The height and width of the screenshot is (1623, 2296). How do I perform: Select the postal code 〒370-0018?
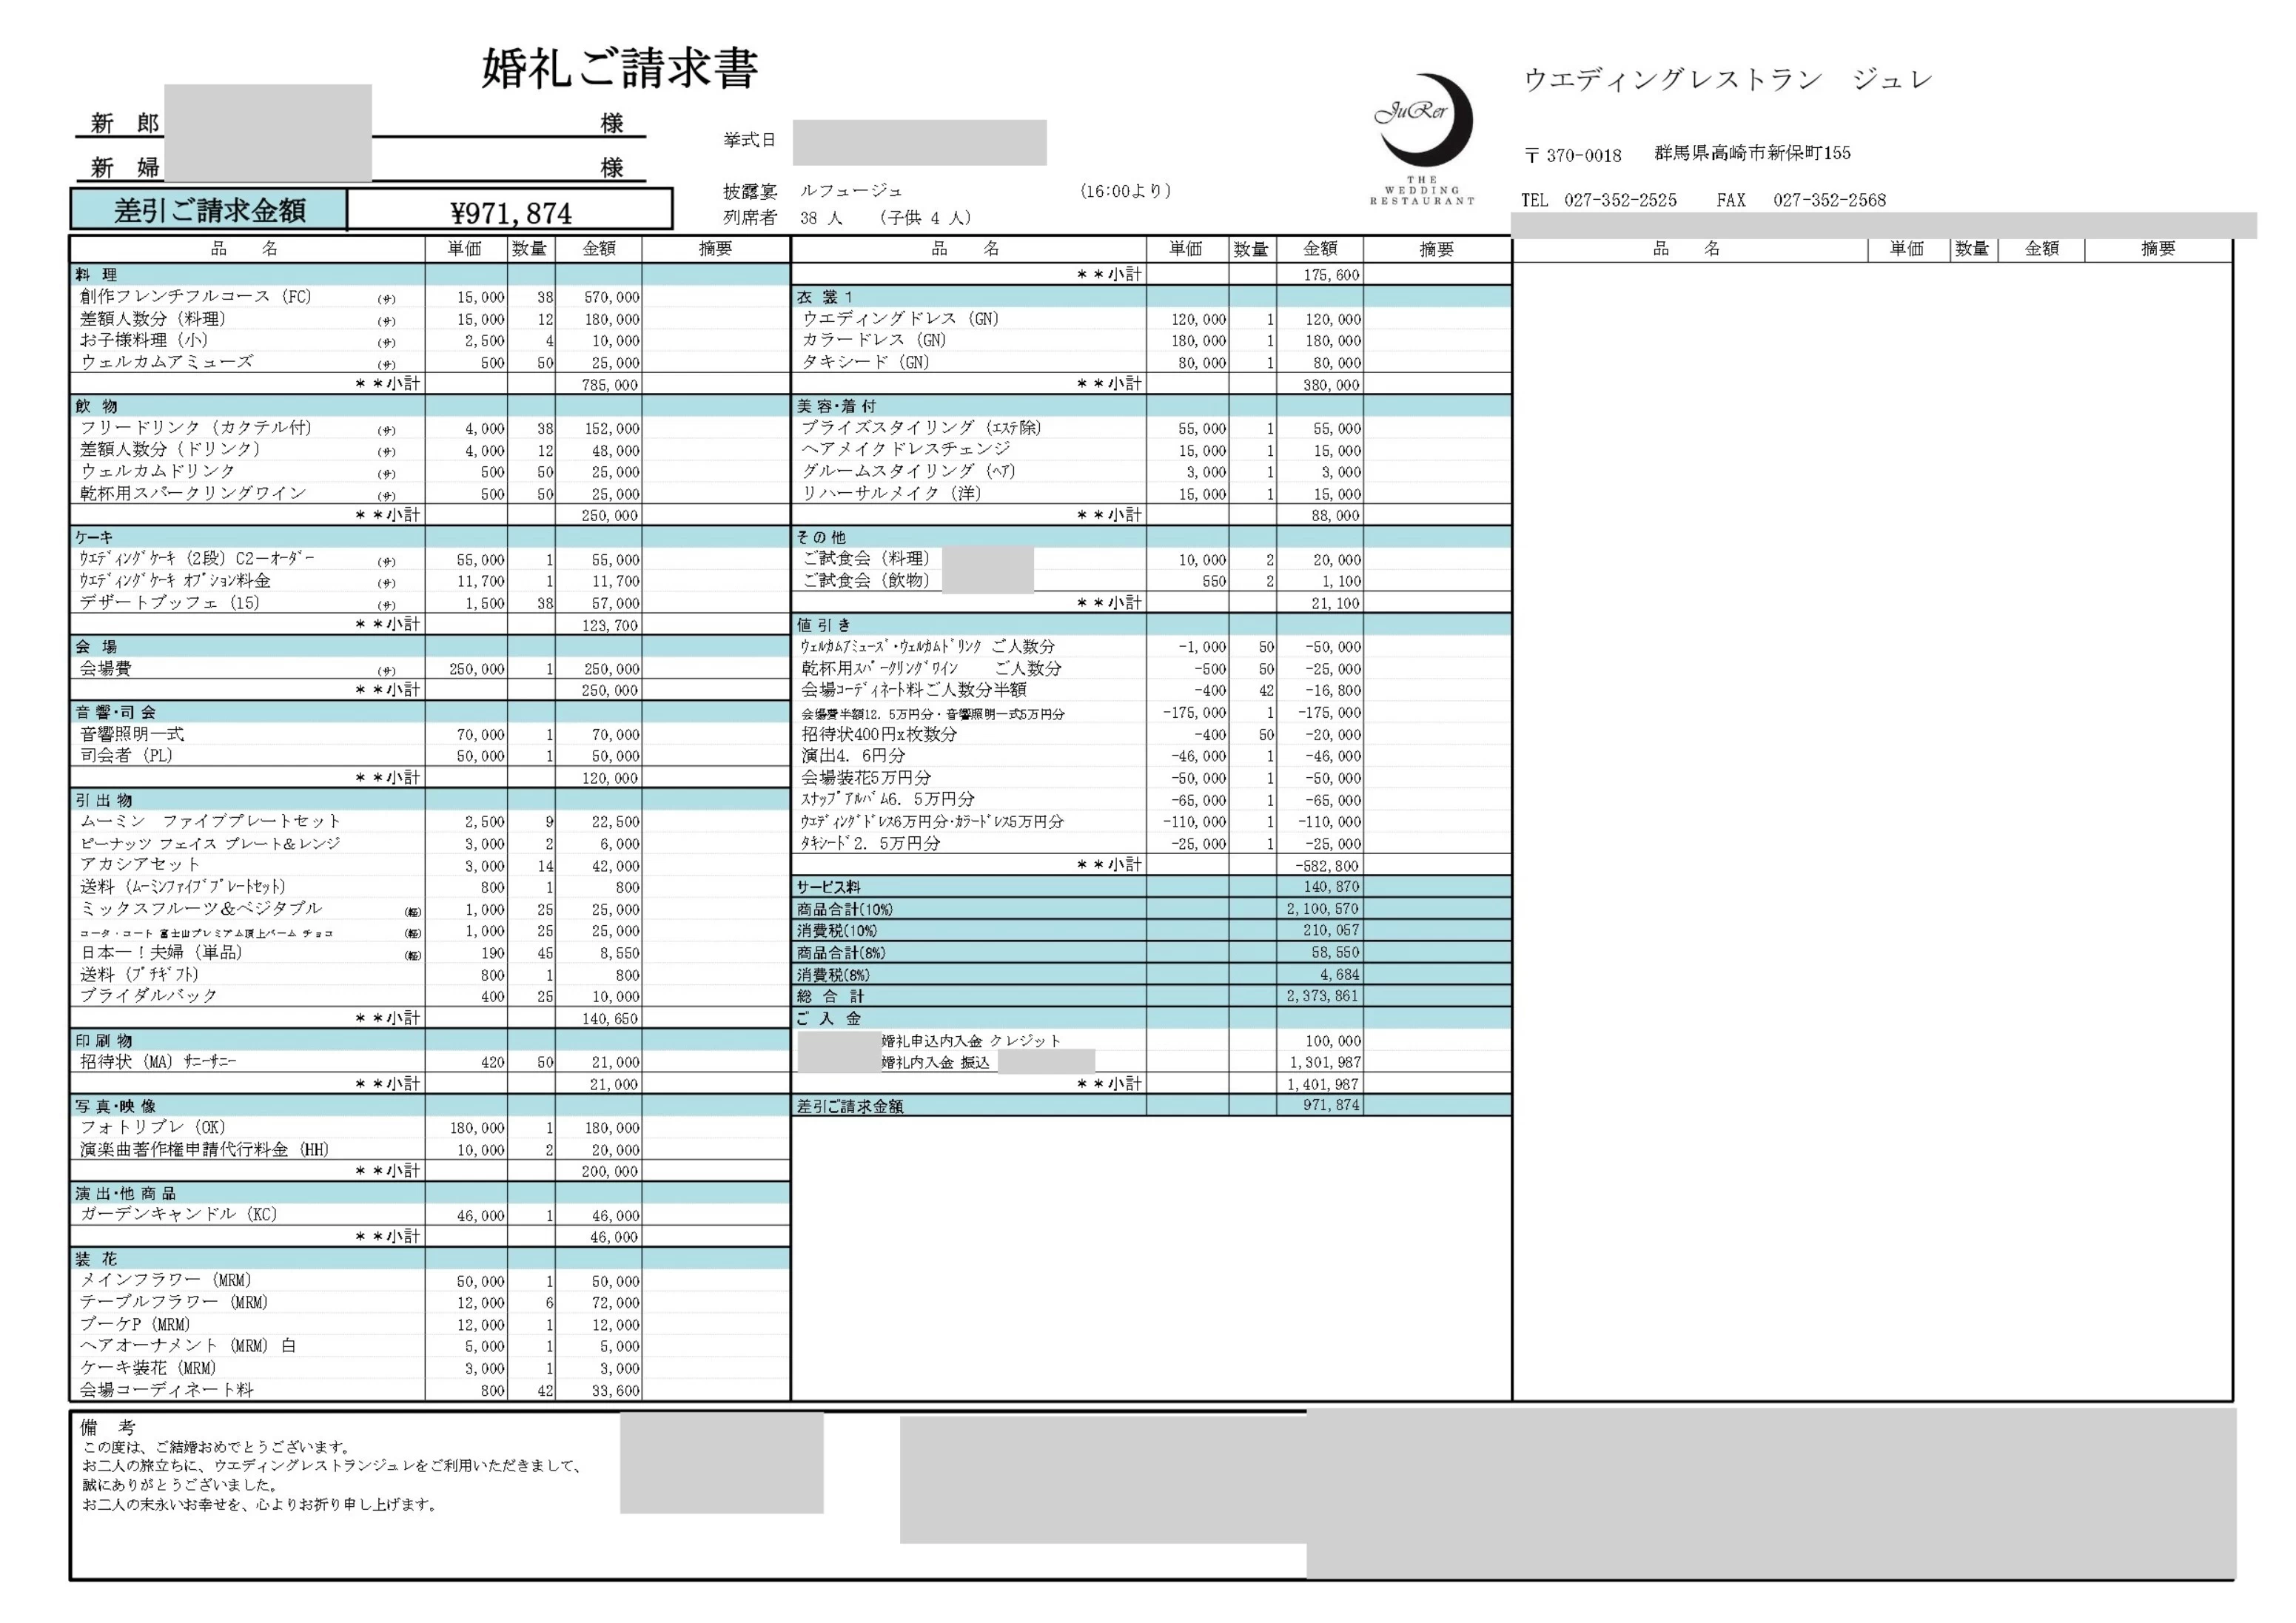[x=1573, y=155]
